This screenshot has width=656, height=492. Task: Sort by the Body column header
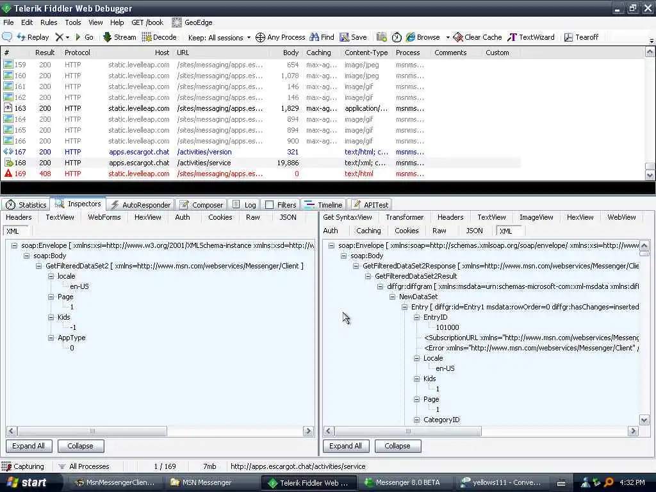[x=291, y=53]
